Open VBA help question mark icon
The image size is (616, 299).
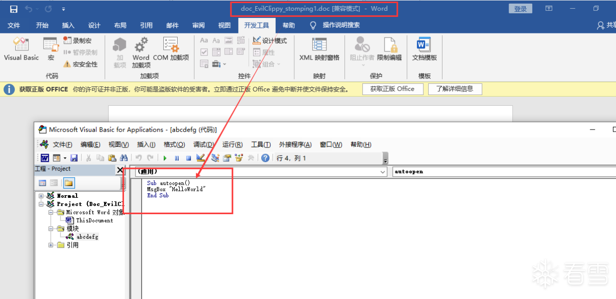(265, 158)
